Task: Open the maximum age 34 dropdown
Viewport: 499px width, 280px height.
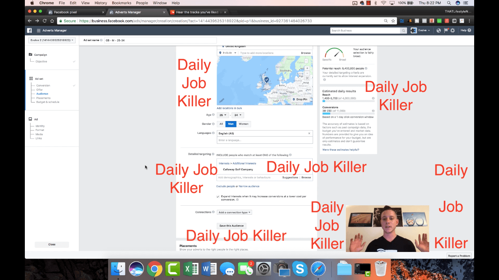Action: 238,115
